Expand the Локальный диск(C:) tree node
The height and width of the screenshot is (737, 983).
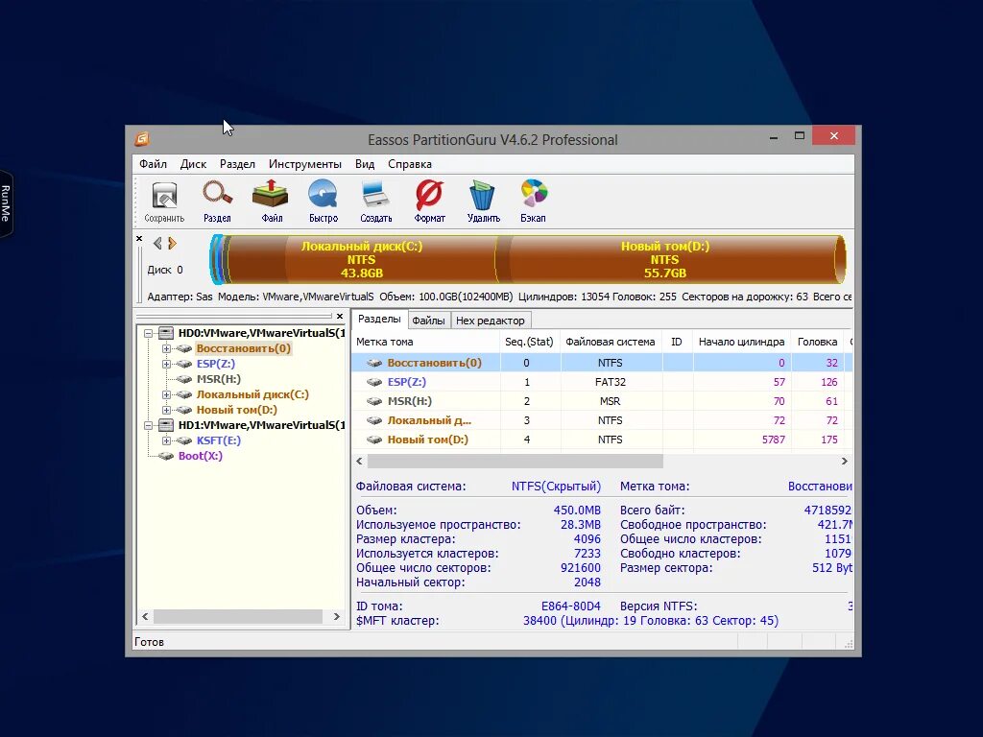click(x=166, y=394)
